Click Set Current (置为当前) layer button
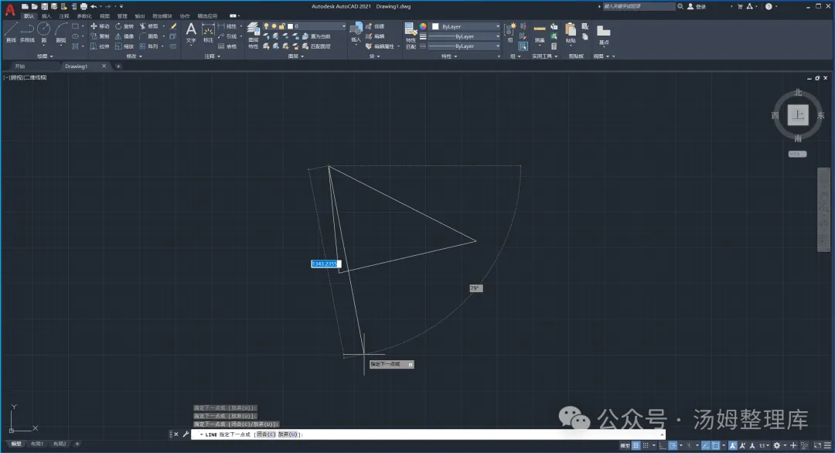This screenshot has width=835, height=453. point(317,36)
